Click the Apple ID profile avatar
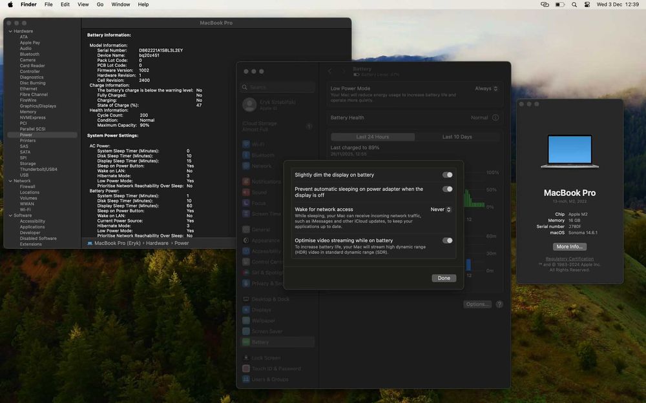Screen dimensions: 646x403 point(249,104)
